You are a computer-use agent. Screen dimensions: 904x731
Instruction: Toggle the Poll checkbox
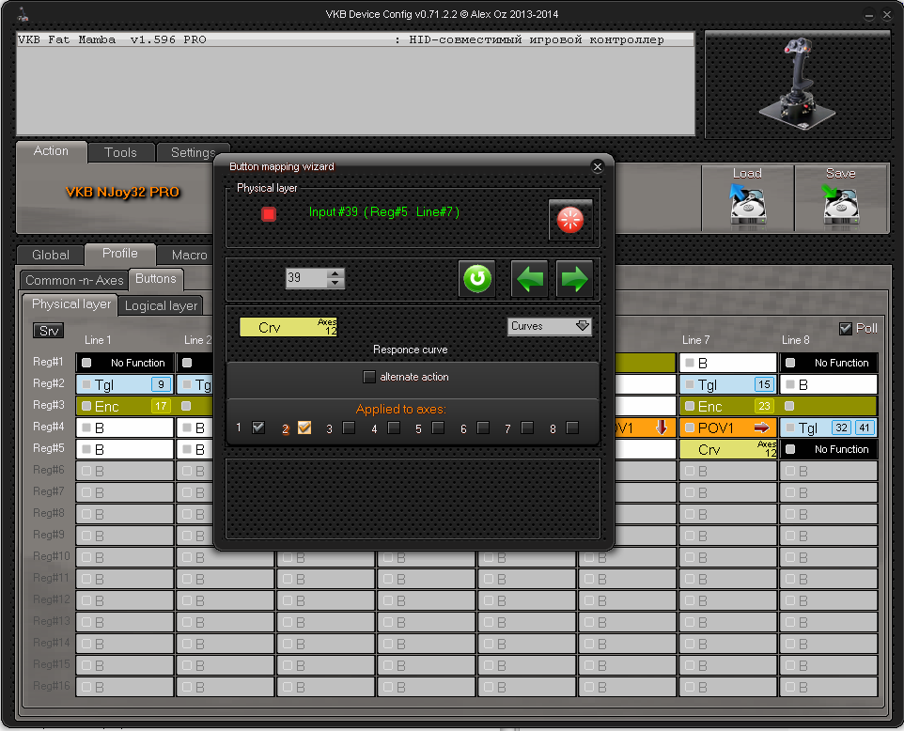click(845, 329)
